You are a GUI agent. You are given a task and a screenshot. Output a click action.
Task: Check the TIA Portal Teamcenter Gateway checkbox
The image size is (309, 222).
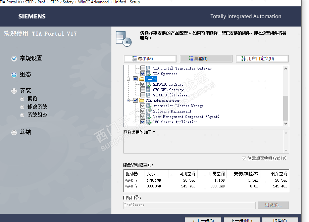pos(143,68)
